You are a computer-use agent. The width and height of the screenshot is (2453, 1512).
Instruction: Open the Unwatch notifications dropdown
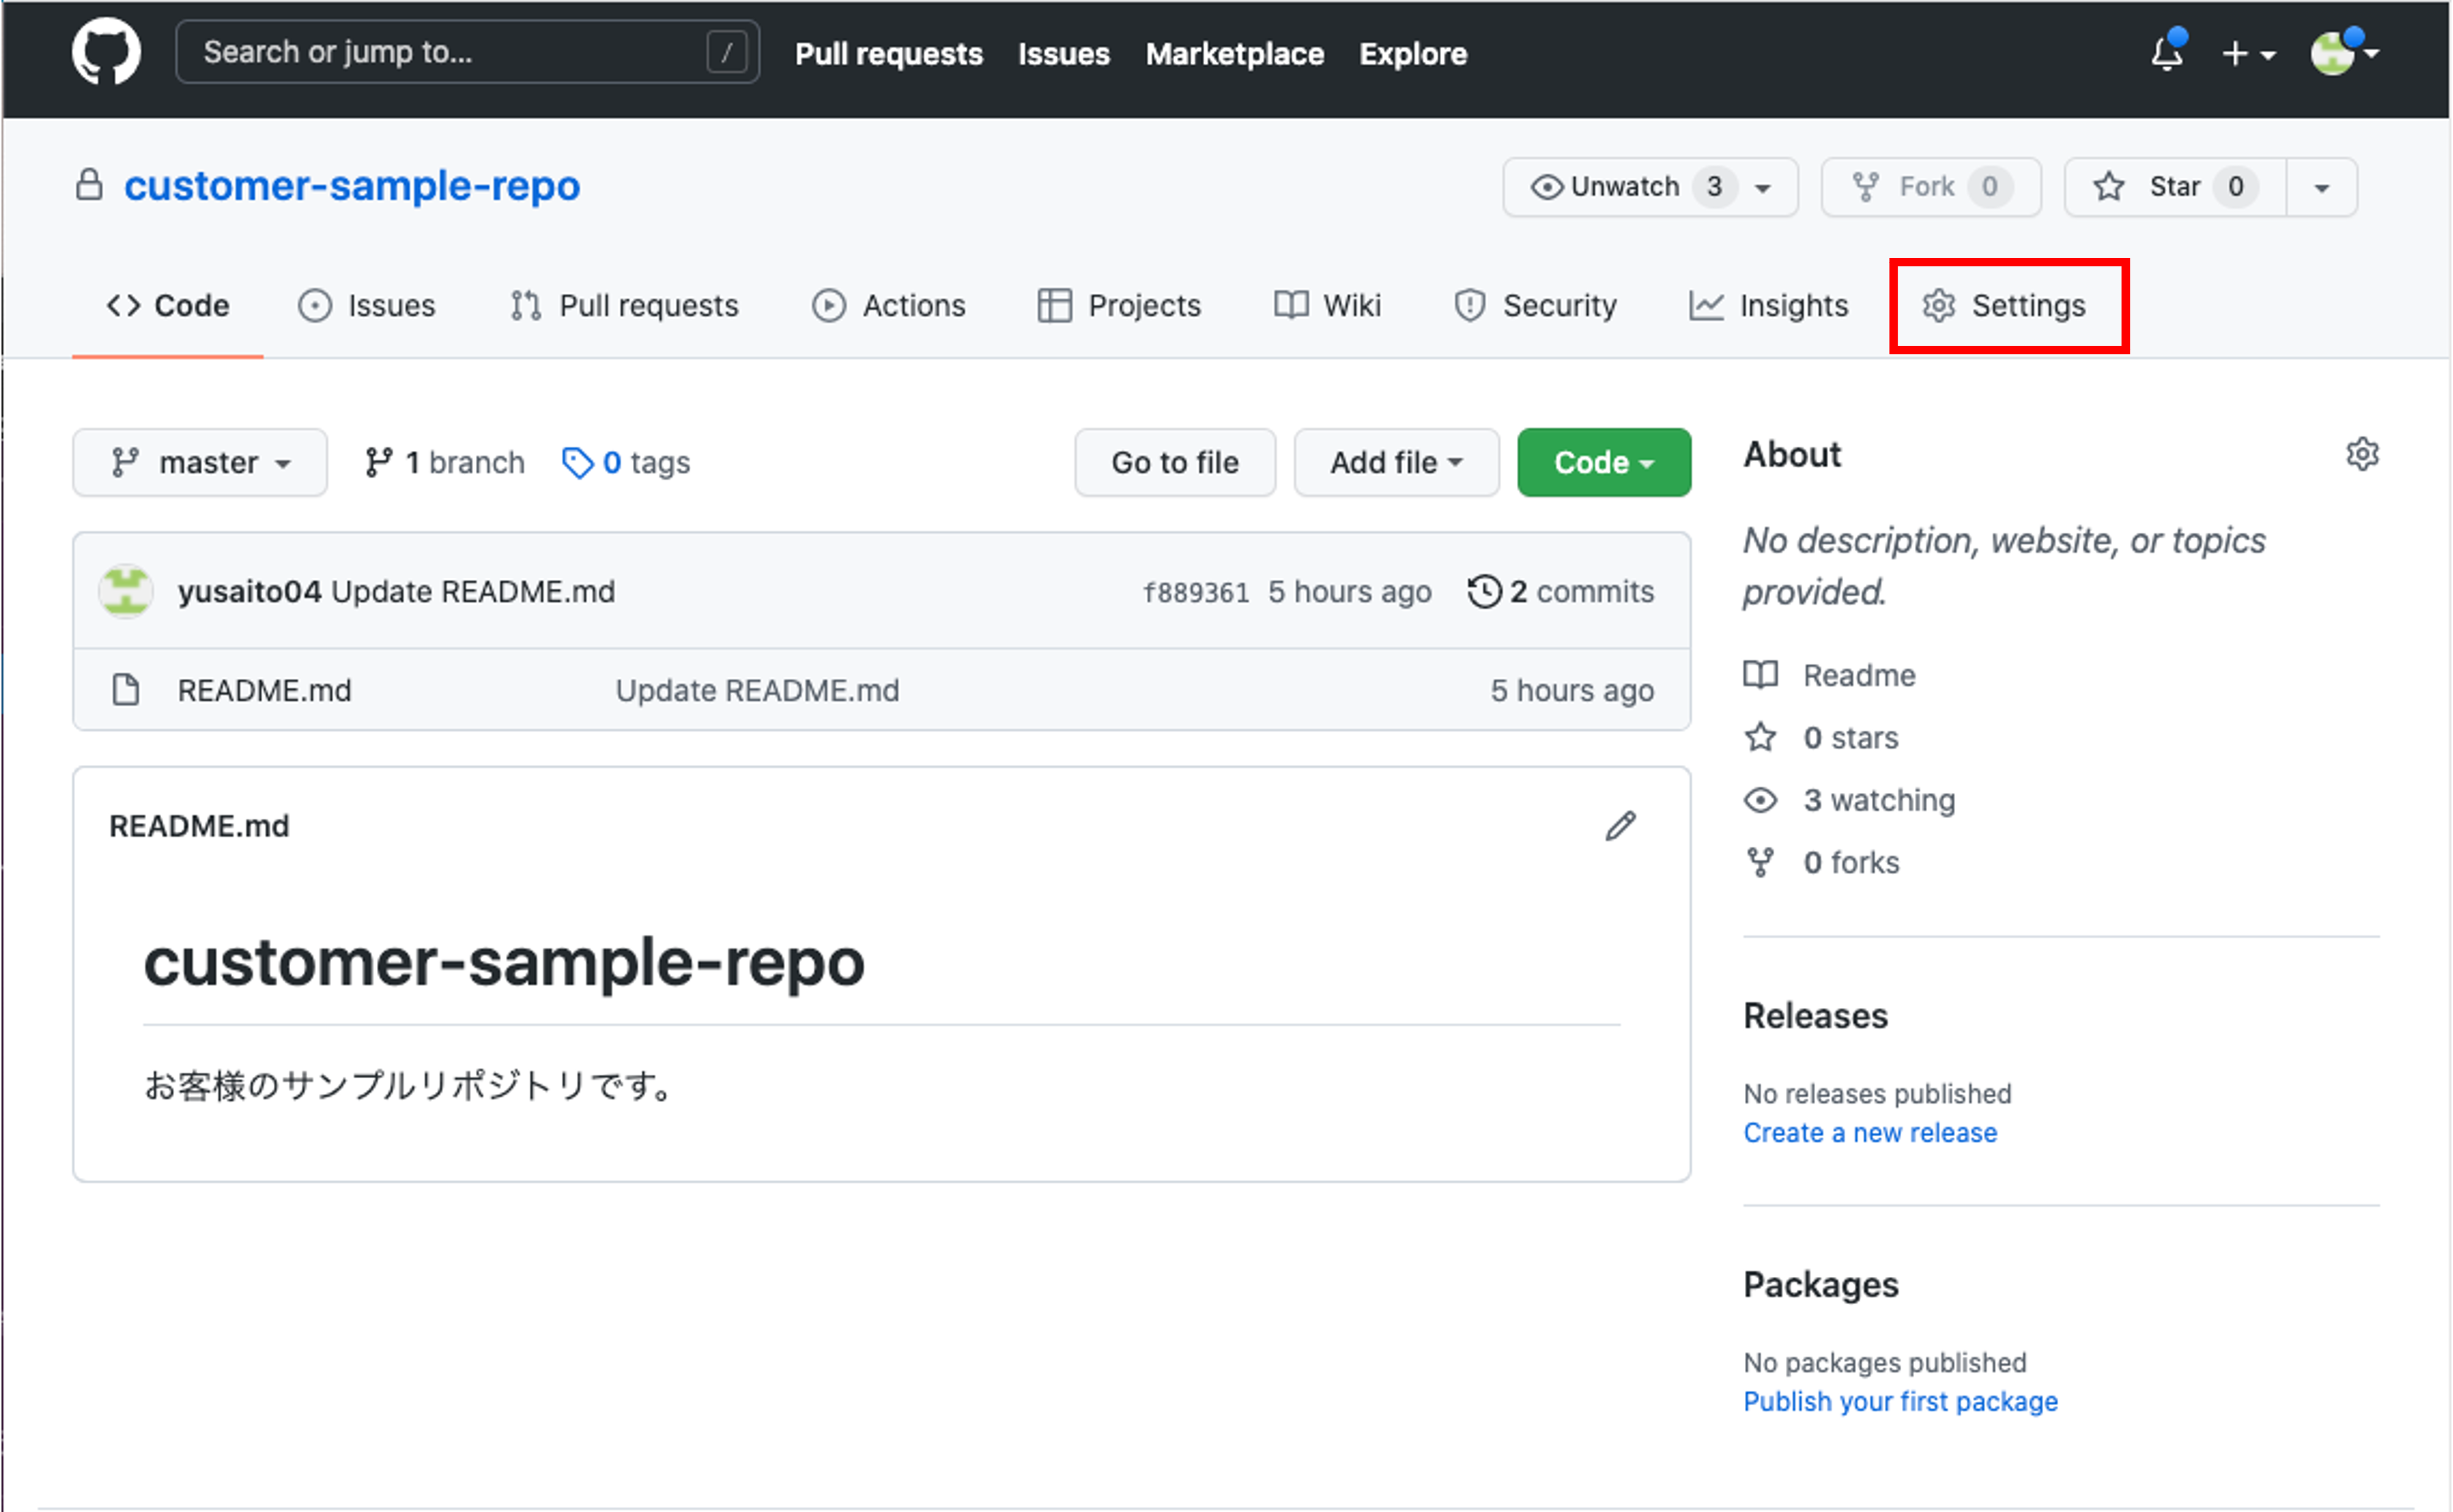(x=1650, y=187)
